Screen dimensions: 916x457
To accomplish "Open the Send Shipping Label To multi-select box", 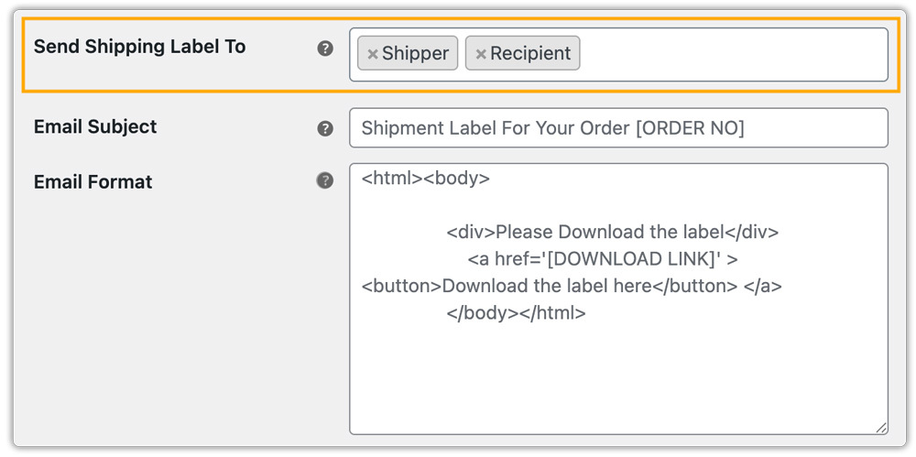I will point(733,54).
